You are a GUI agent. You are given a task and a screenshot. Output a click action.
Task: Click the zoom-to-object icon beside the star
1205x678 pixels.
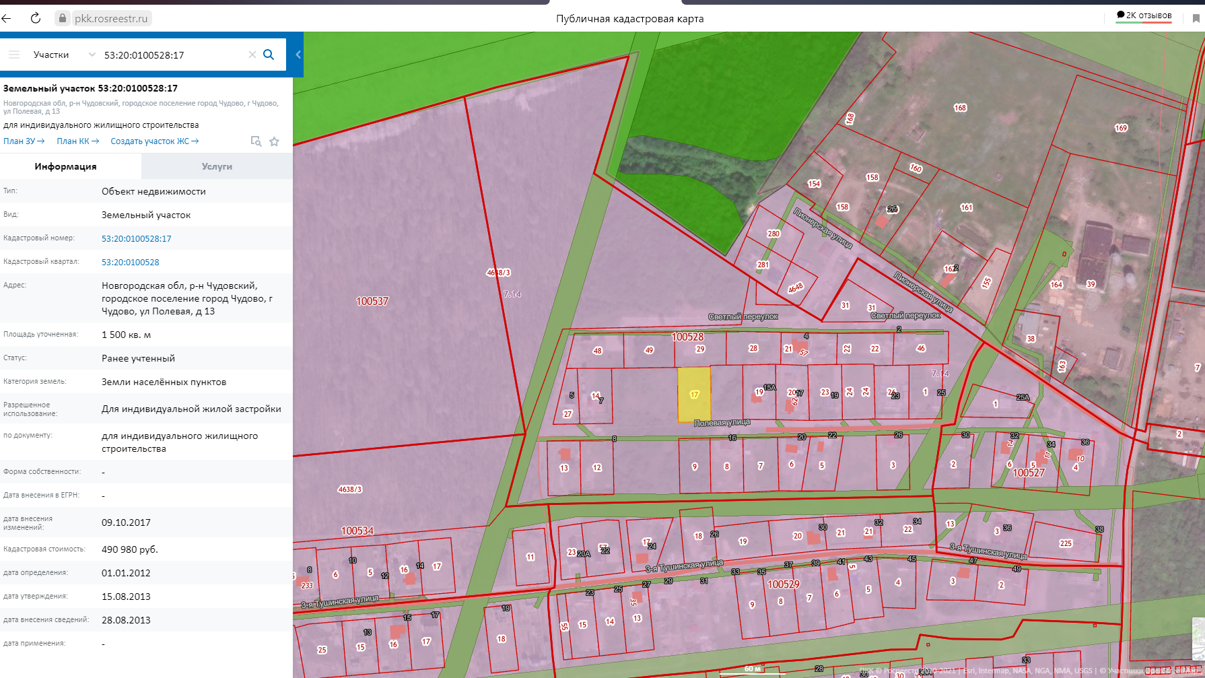coord(256,141)
